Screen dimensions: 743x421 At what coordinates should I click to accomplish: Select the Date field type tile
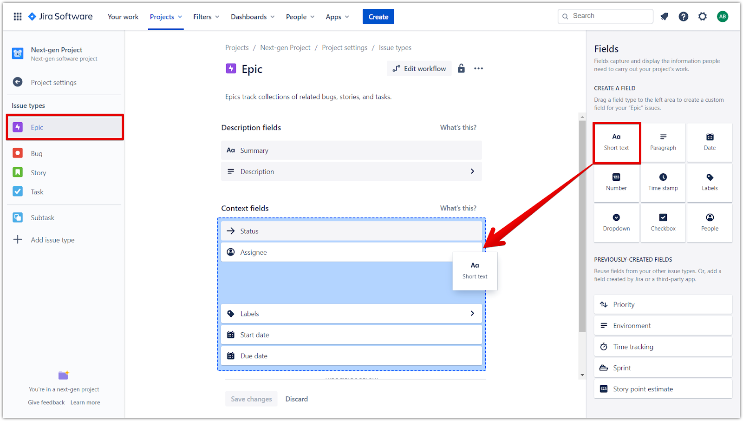[710, 142]
